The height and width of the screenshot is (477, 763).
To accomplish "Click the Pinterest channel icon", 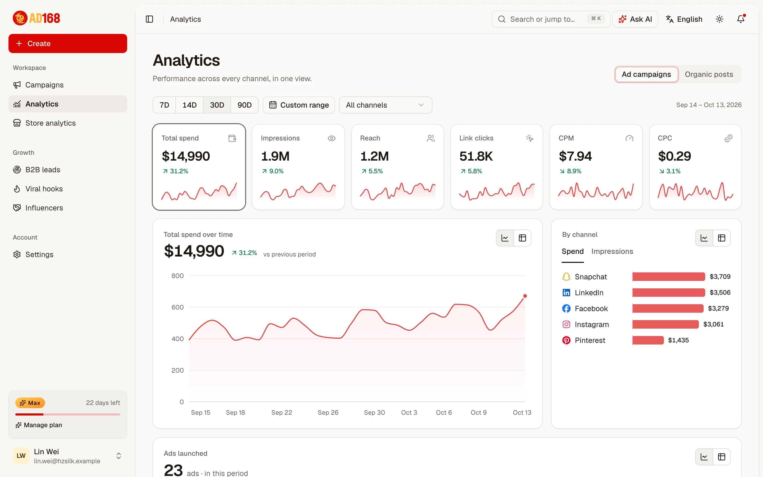I will (x=566, y=340).
